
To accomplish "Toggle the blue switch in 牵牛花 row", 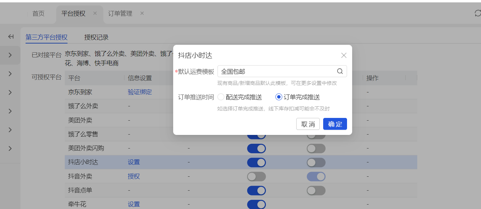I will tap(256, 204).
